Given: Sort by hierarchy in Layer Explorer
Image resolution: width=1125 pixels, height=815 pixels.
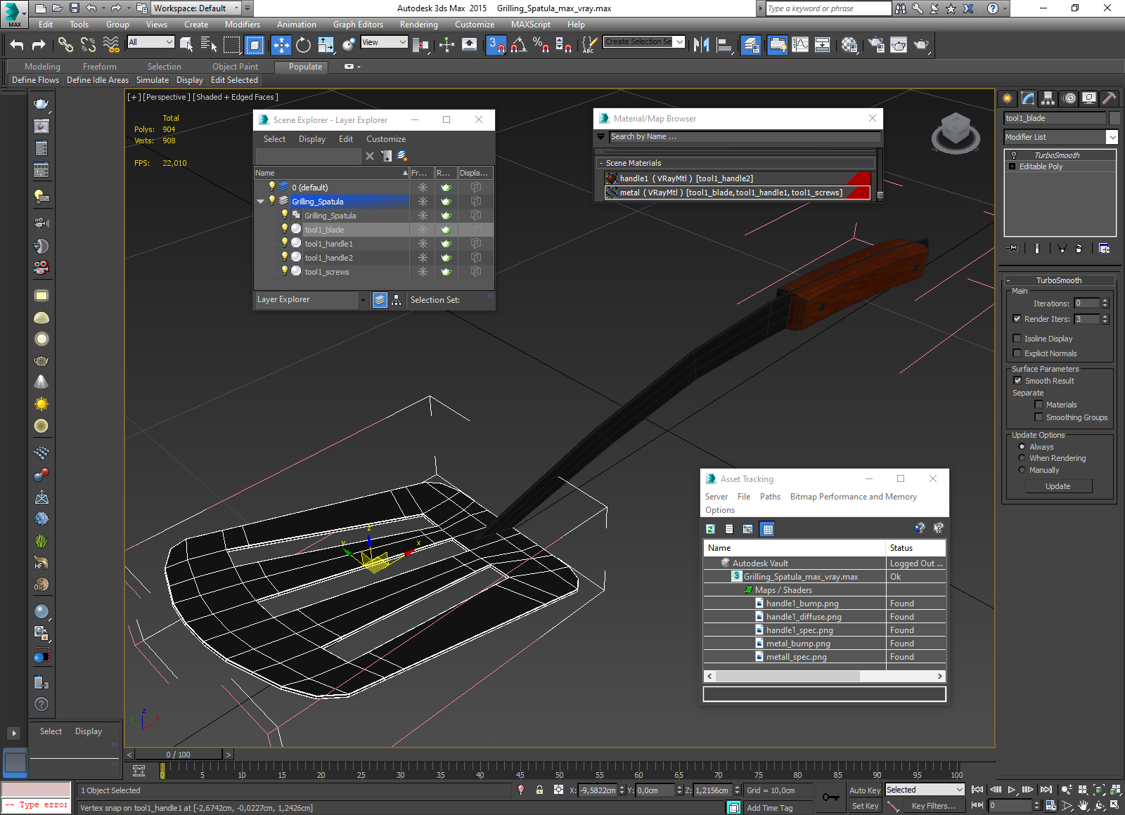Looking at the screenshot, I should point(397,300).
